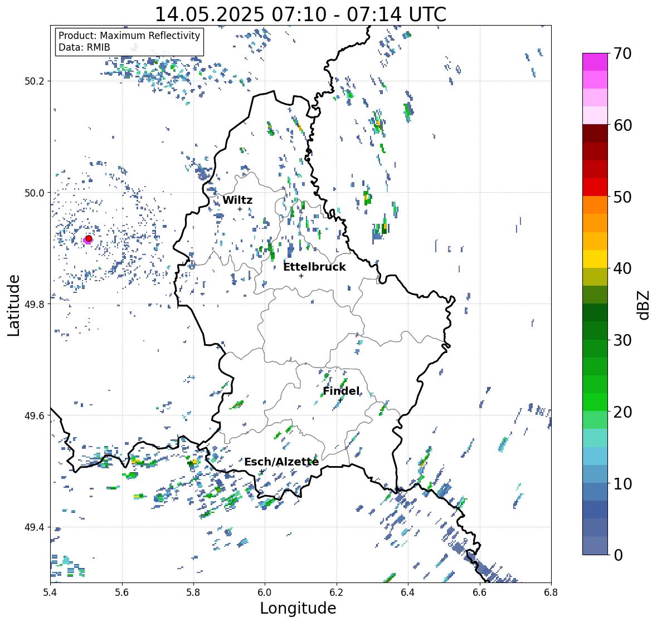Click the red 50 dBZ colorbar segment
Viewport: 657px width, 622px height.
[x=595, y=187]
